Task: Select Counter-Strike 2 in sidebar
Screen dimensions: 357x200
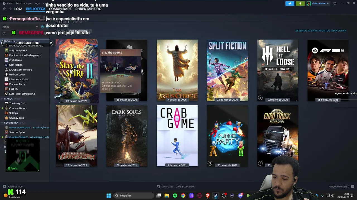Action: click(x=27, y=137)
